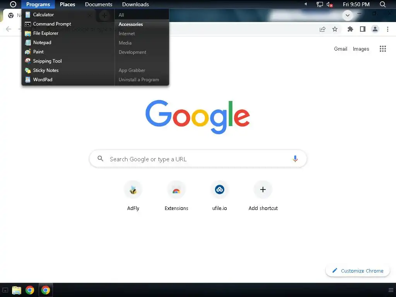The width and height of the screenshot is (396, 297).
Task: Switch to the active Chrome taskbar icon
Action: pyautogui.click(x=46, y=290)
